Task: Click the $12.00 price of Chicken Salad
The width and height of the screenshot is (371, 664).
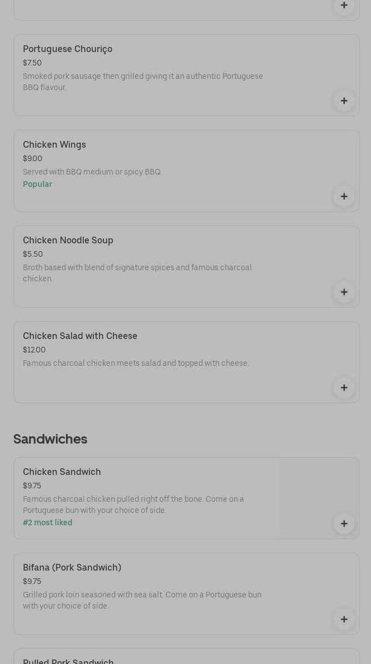Action: coord(34,350)
